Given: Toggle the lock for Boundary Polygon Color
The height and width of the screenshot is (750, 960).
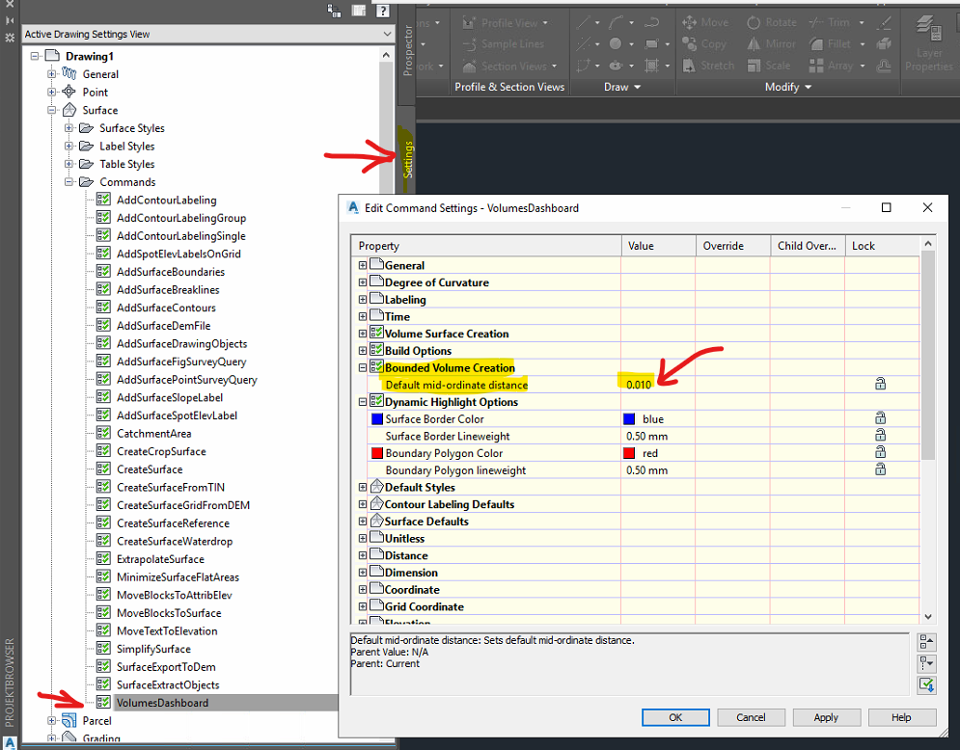Looking at the screenshot, I should [879, 453].
